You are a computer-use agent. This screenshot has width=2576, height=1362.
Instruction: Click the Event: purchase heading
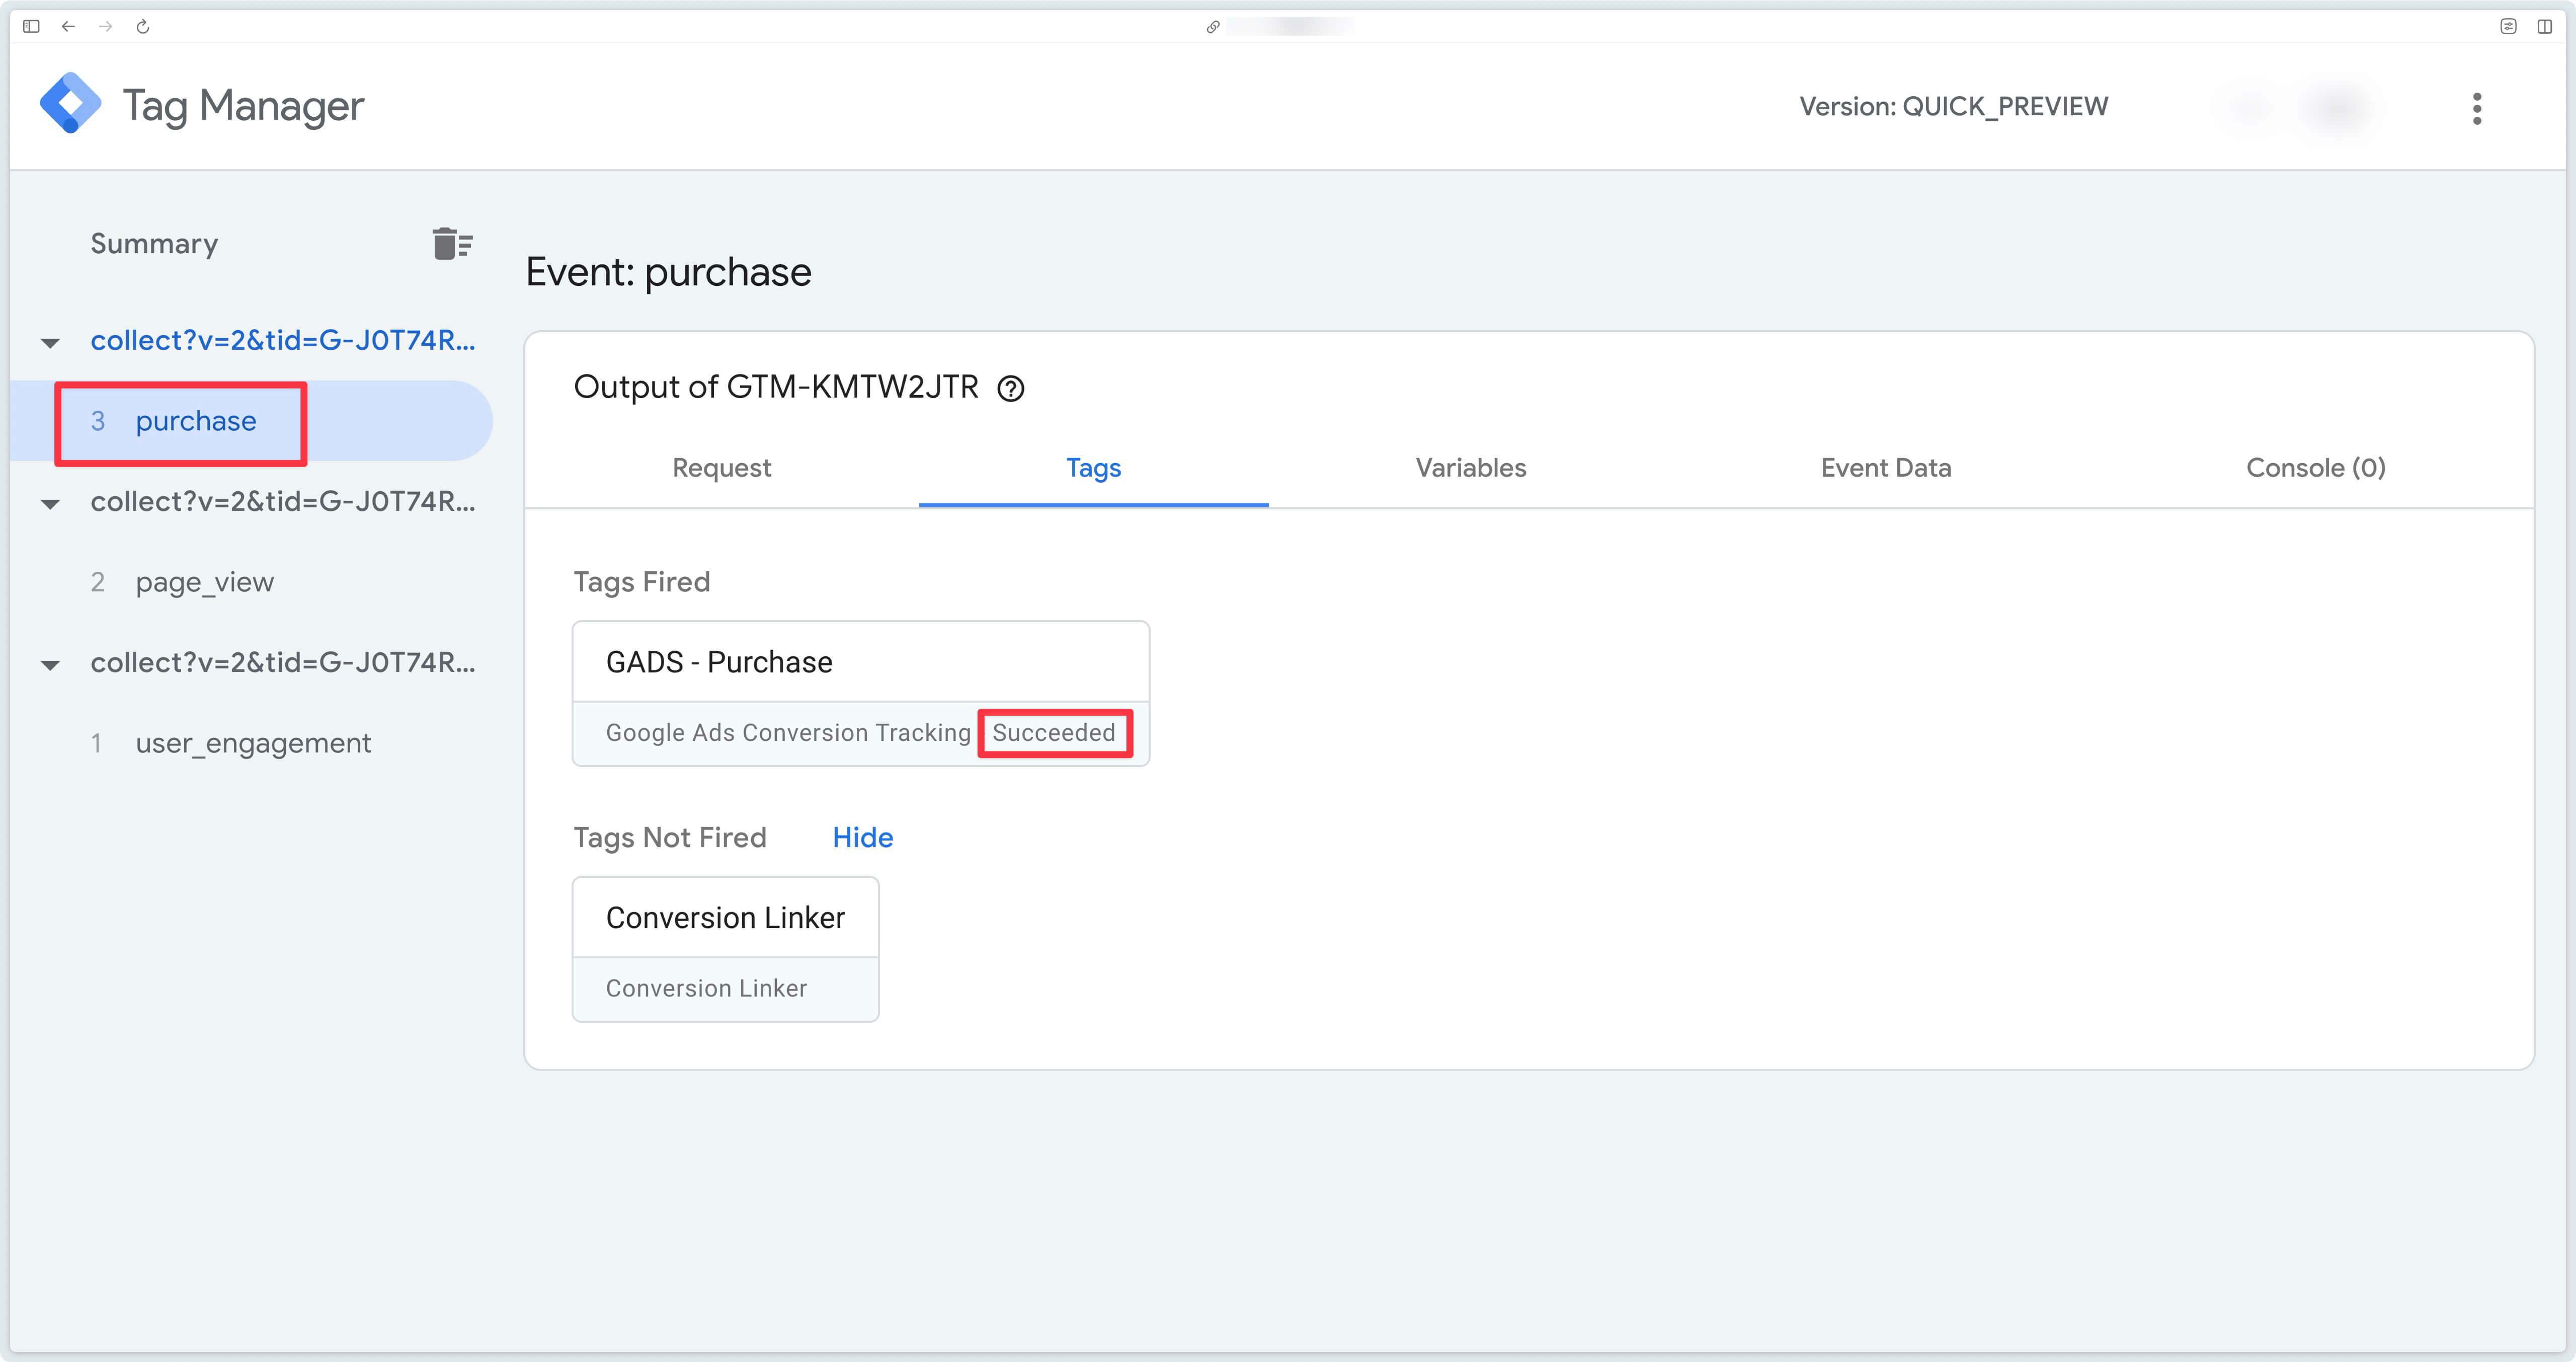668,272
